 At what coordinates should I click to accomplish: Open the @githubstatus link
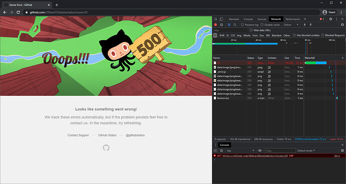[x=135, y=135]
